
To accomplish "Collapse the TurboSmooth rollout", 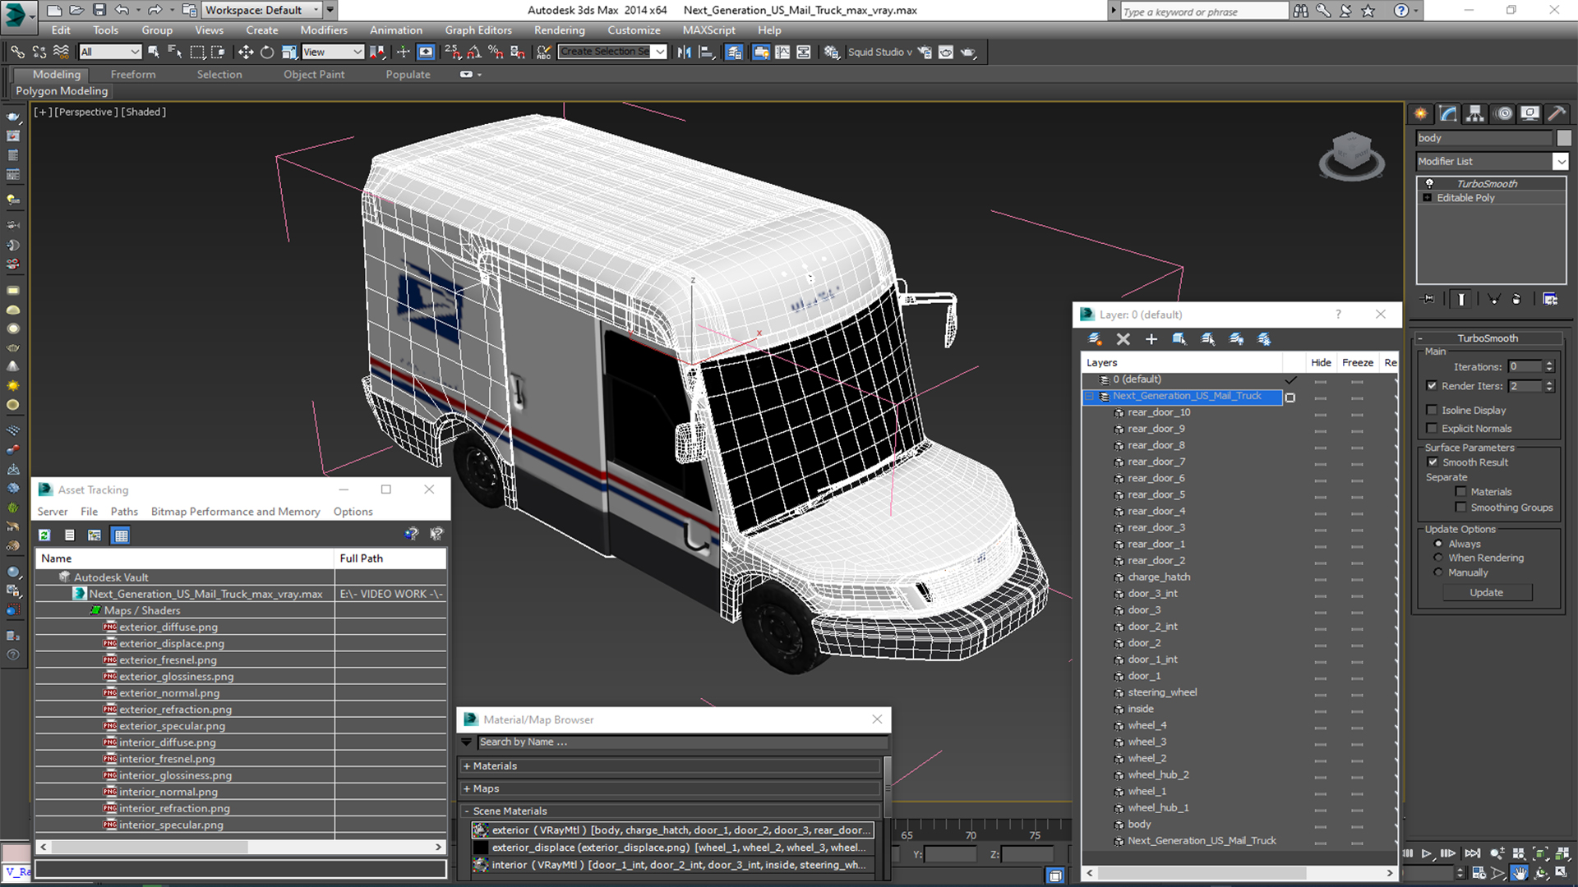I will (x=1488, y=338).
